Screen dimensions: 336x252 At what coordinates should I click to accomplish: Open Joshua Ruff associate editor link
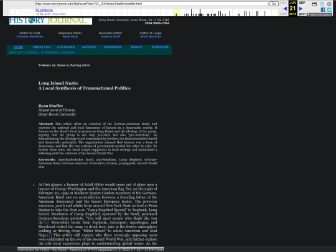click(x=110, y=37)
